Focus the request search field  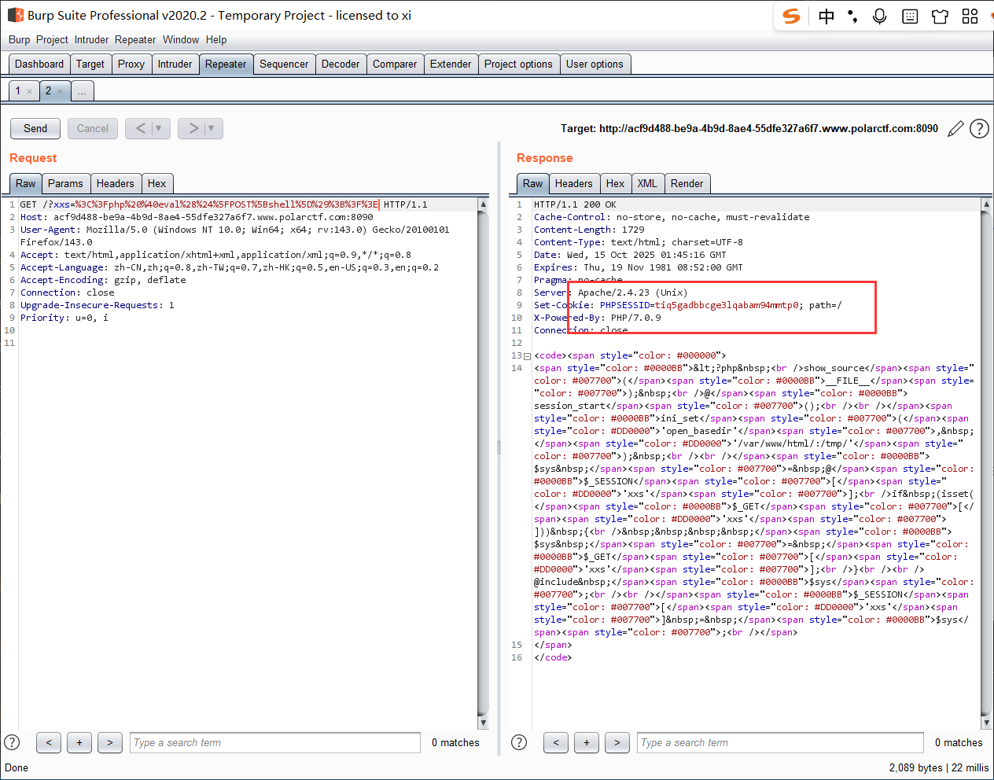[x=275, y=742]
